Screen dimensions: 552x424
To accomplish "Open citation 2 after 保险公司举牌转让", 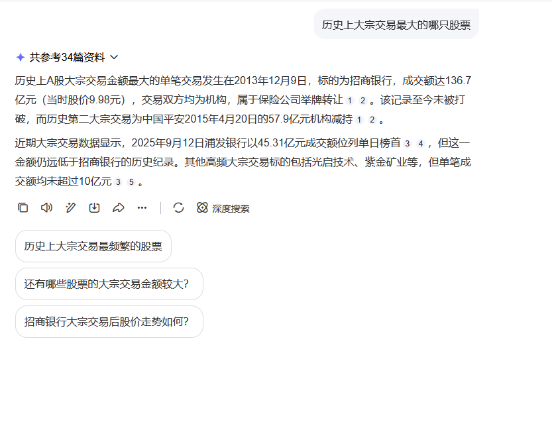I will [362, 101].
